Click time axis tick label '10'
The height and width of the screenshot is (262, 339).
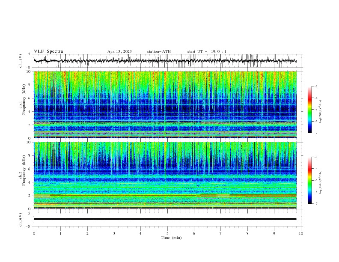click(301, 233)
